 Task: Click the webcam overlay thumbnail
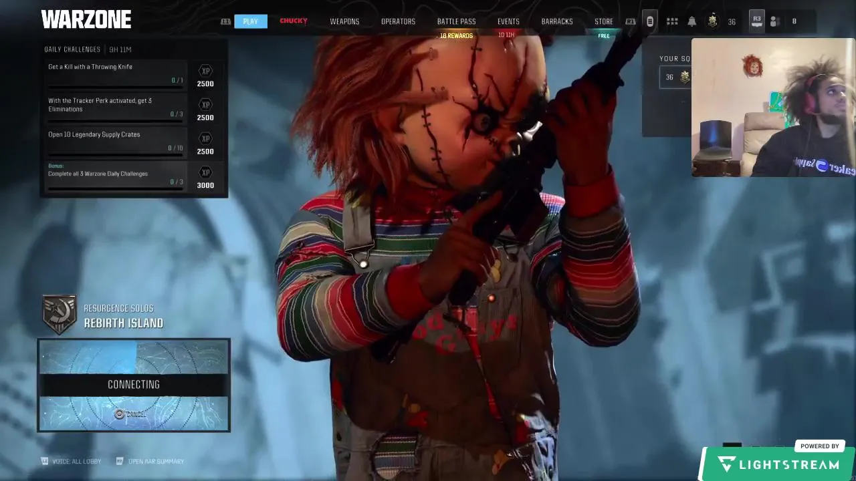pos(773,107)
